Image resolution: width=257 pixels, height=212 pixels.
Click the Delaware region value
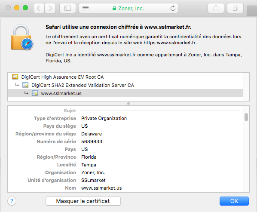(92, 134)
